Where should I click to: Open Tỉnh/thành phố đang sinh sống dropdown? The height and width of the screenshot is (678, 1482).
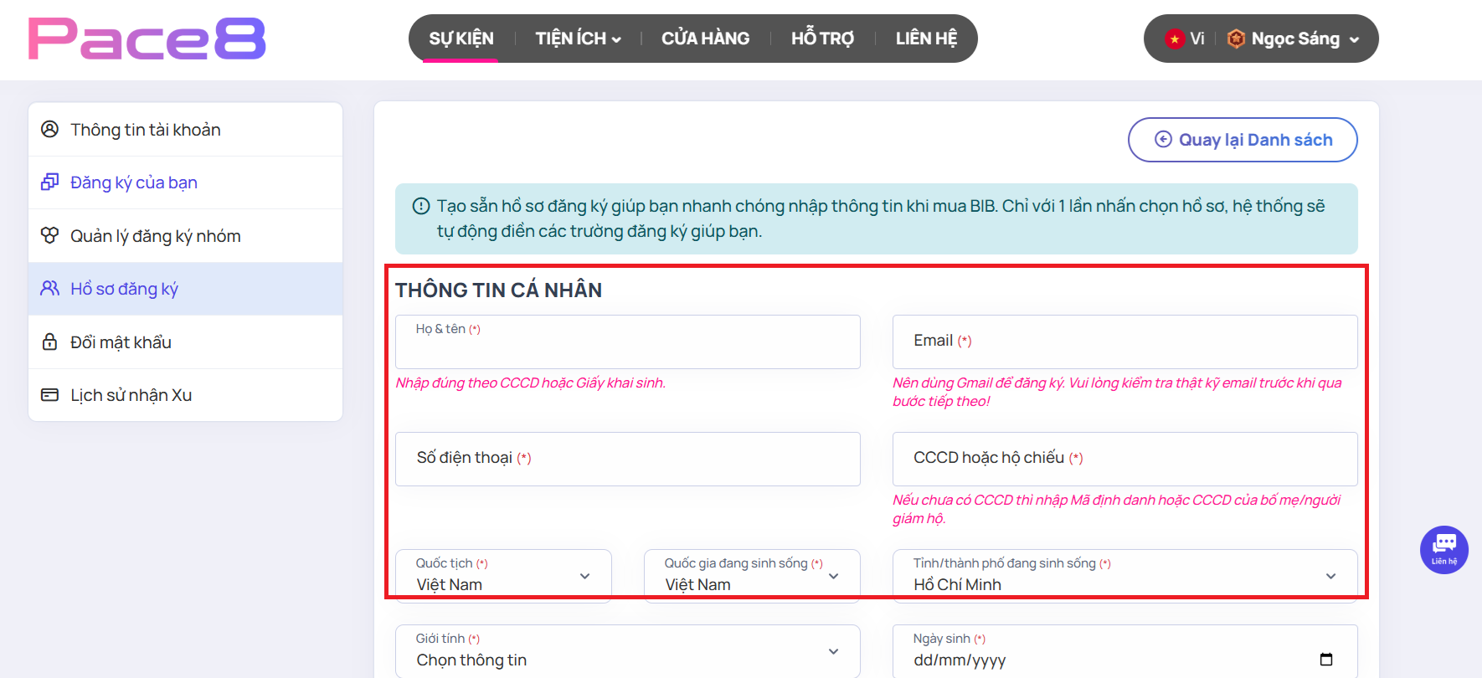tap(1124, 576)
